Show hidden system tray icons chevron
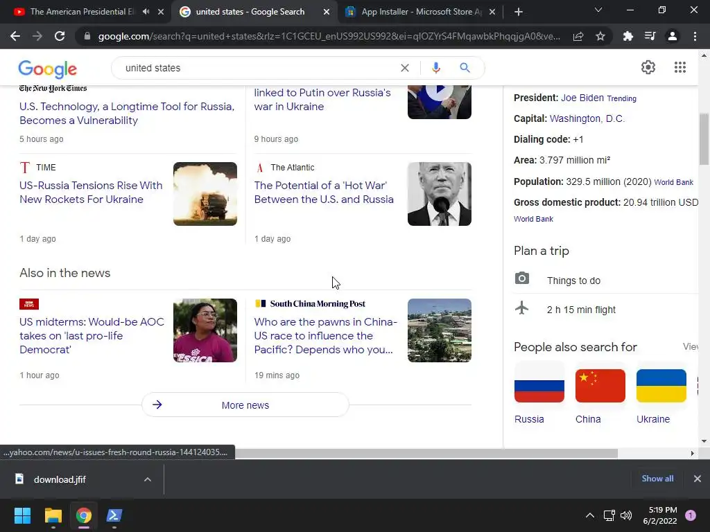Image resolution: width=710 pixels, height=532 pixels. click(x=590, y=515)
